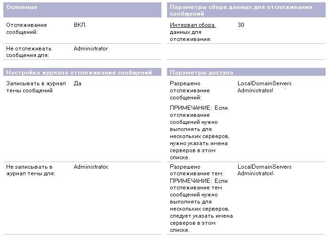Click Administrator/ in Разрешено отслеживание тем
The height and width of the screenshot is (237, 328).
[256, 173]
